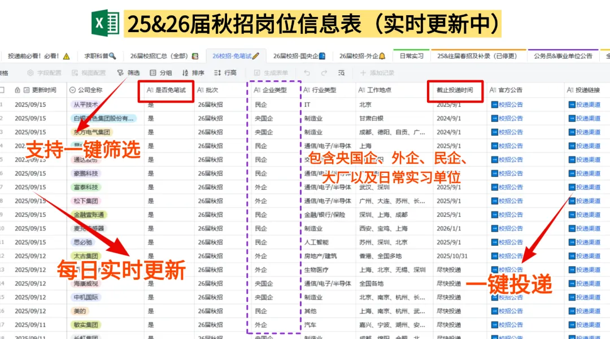Viewport: 610px width, 339px height.
Task: Open the 26届校招-国央企 tab
Action: tap(299, 56)
